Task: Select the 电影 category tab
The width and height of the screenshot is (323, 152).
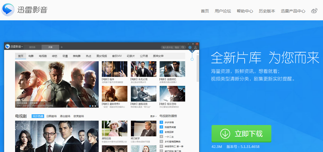Action: (31, 56)
